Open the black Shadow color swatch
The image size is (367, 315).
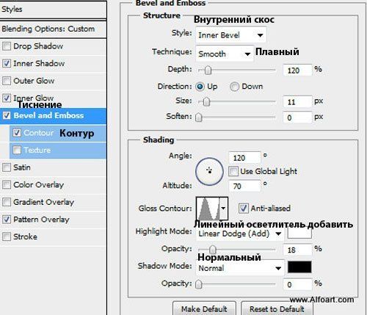pos(299,267)
